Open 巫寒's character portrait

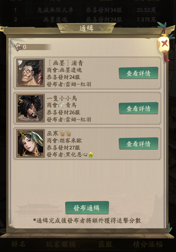coord(30,143)
